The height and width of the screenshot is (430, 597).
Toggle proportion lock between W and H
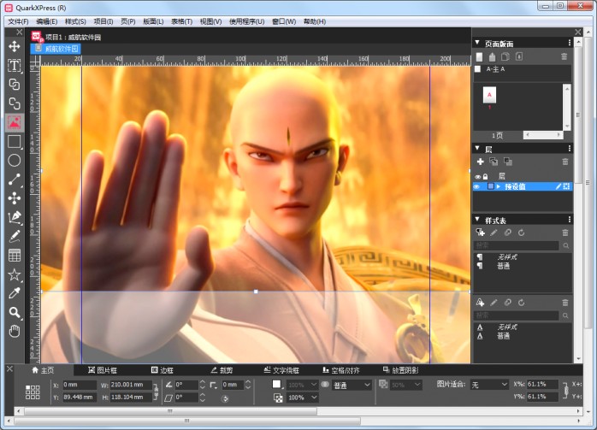pyautogui.click(x=156, y=392)
